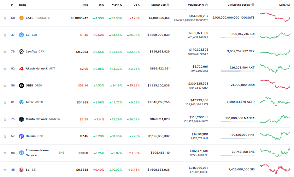Screen dimensions: 294x177
Task: Sort table by rank # column
Action: point(12,5)
